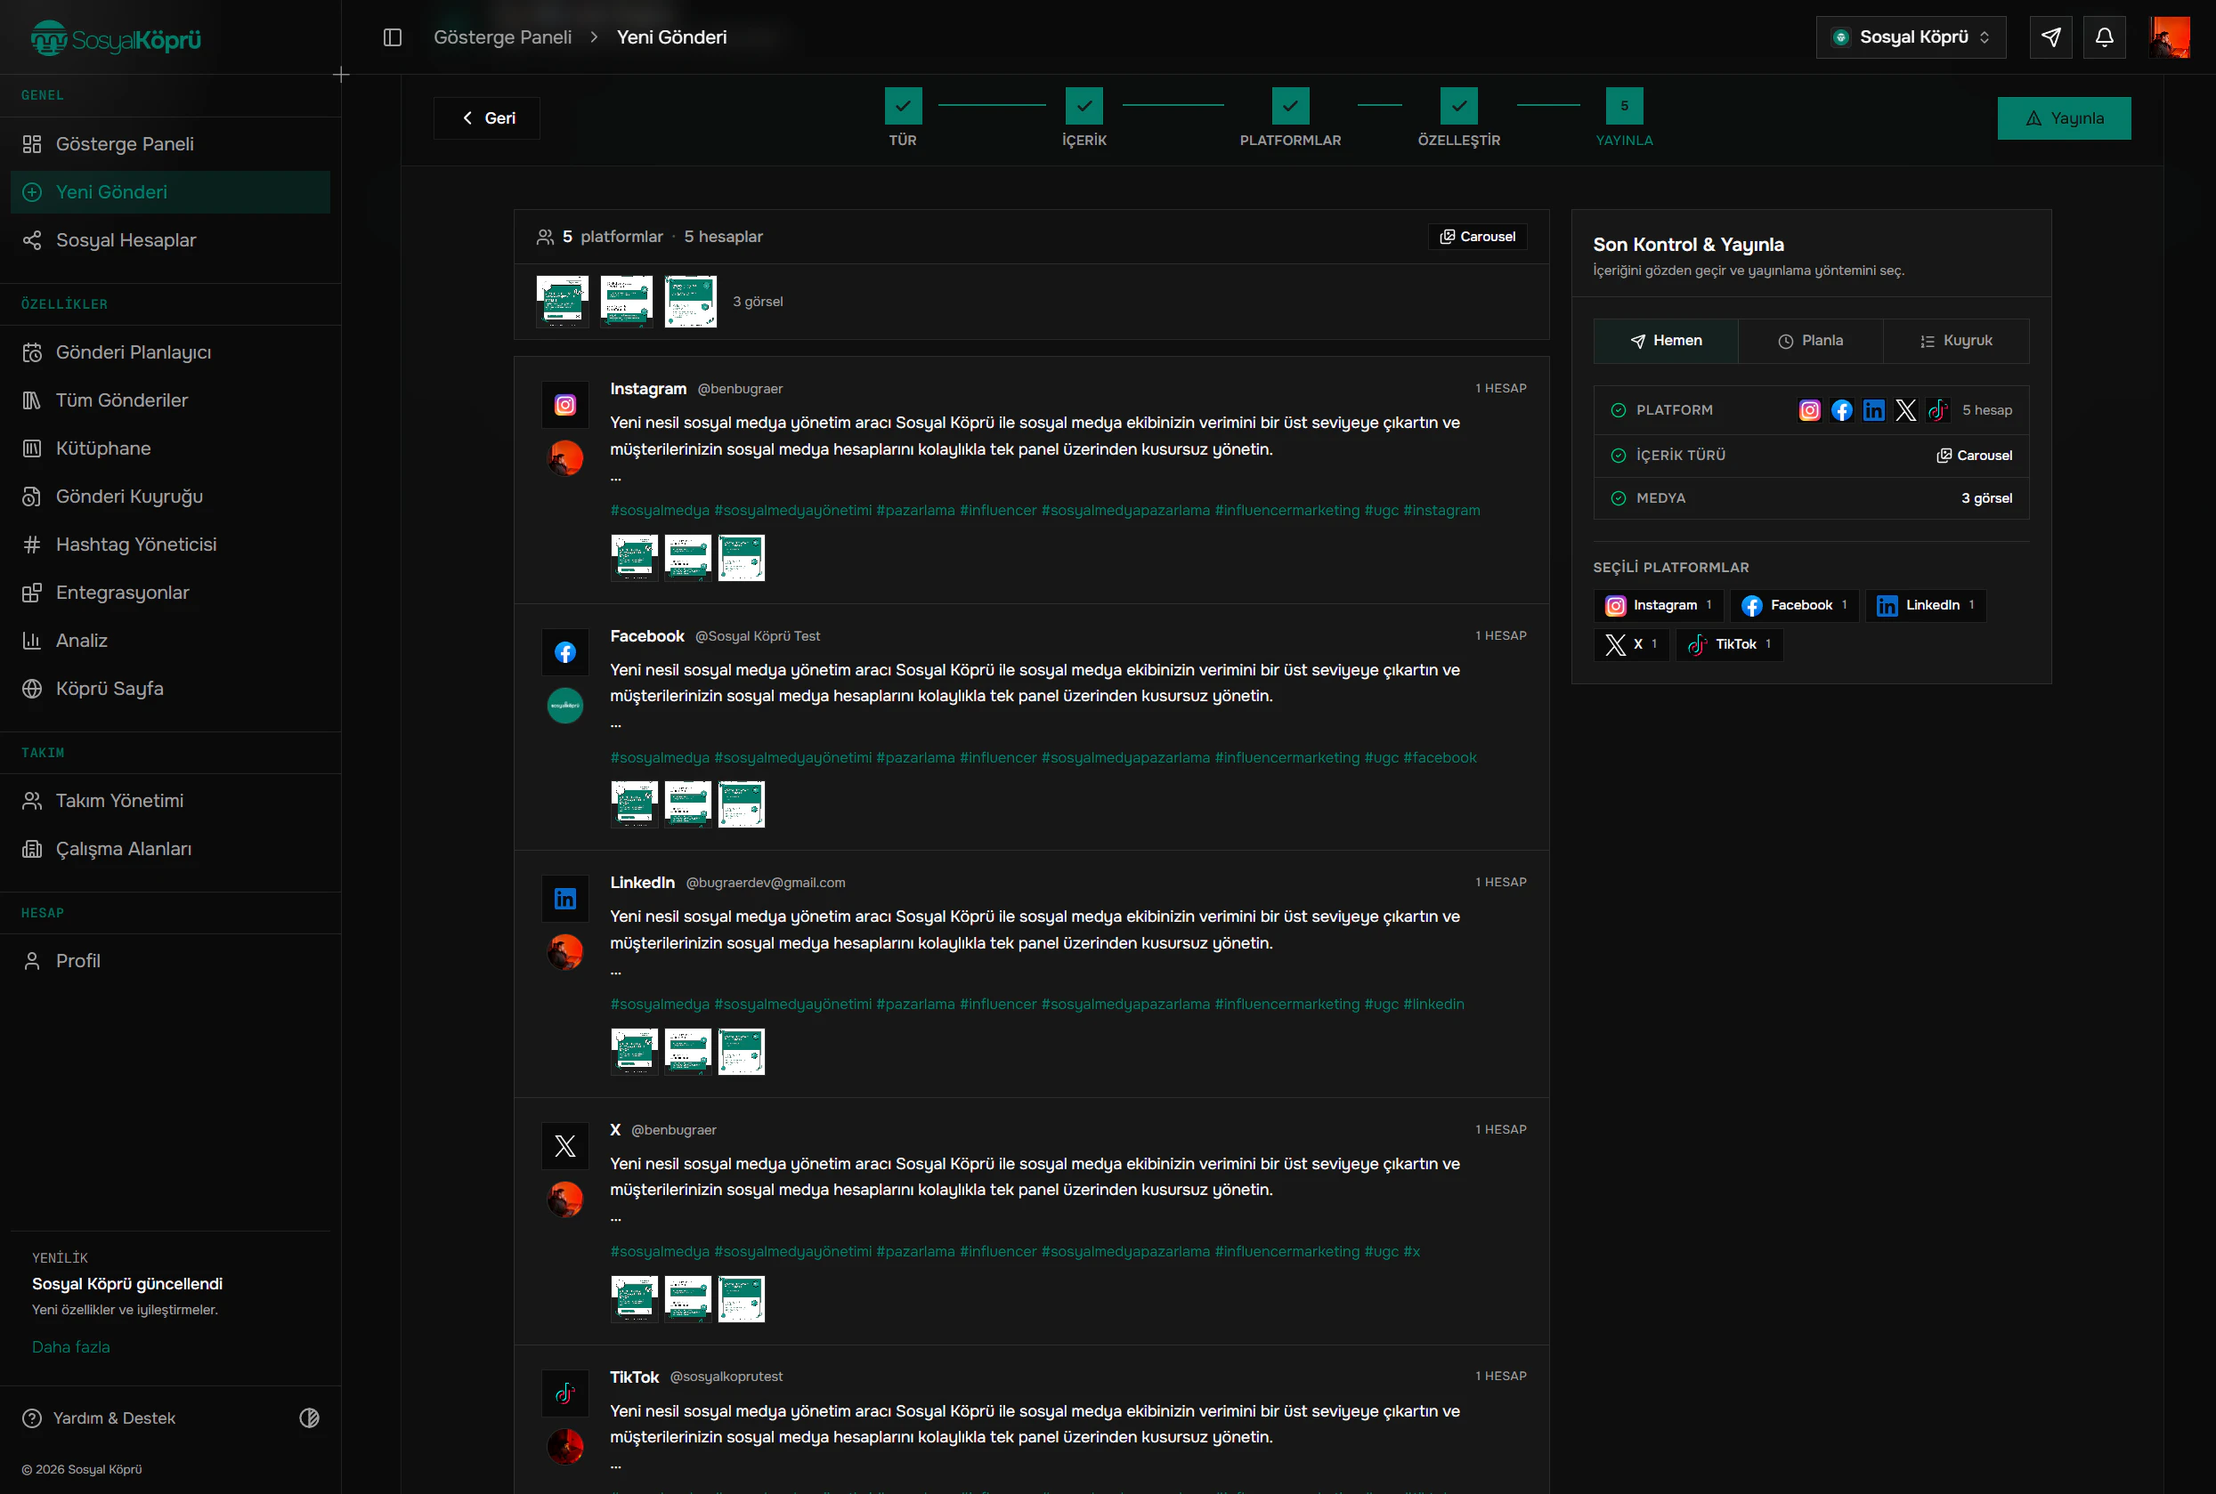The width and height of the screenshot is (2216, 1494).
Task: Expand the LinkedIn post text ellipsis
Action: pos(616,972)
